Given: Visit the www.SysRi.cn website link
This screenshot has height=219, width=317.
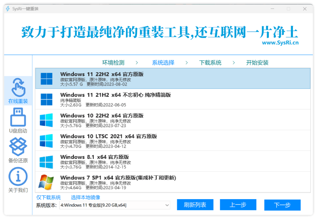Looking at the screenshot, I should [280, 43].
